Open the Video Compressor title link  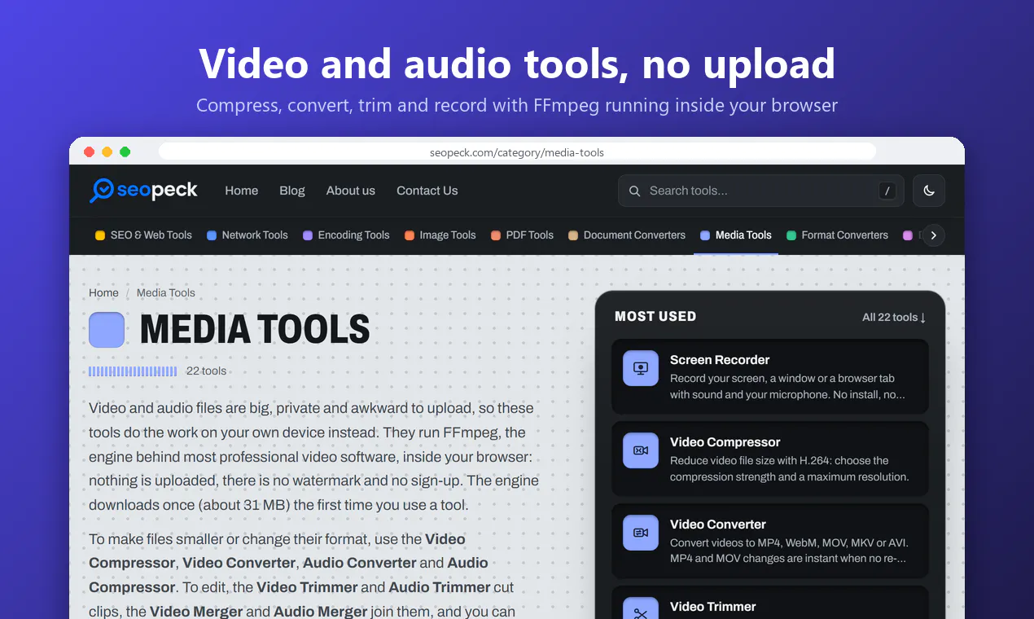725,442
